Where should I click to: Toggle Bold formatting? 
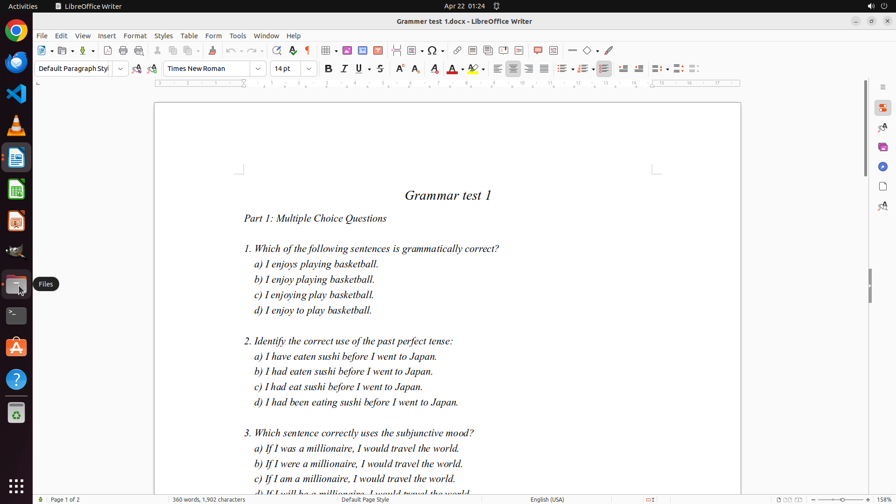[x=329, y=69]
